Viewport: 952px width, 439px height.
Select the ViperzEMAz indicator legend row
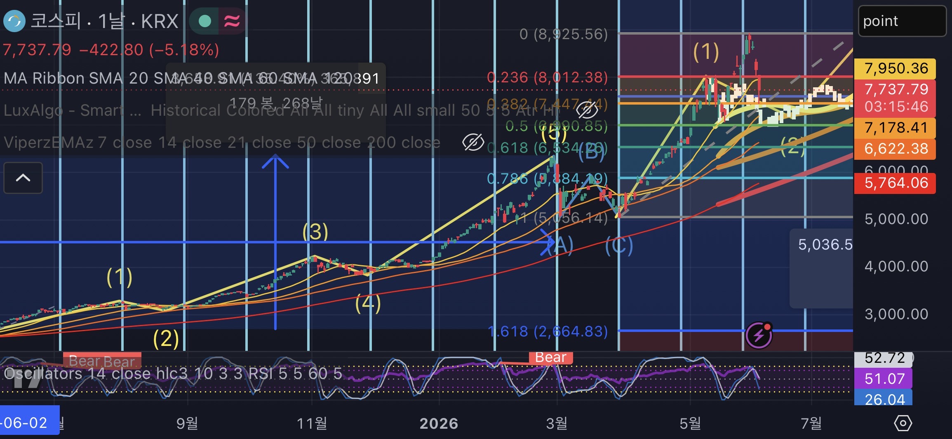pyautogui.click(x=222, y=142)
